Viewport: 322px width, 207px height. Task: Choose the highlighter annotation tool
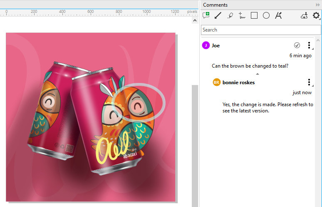(x=230, y=16)
